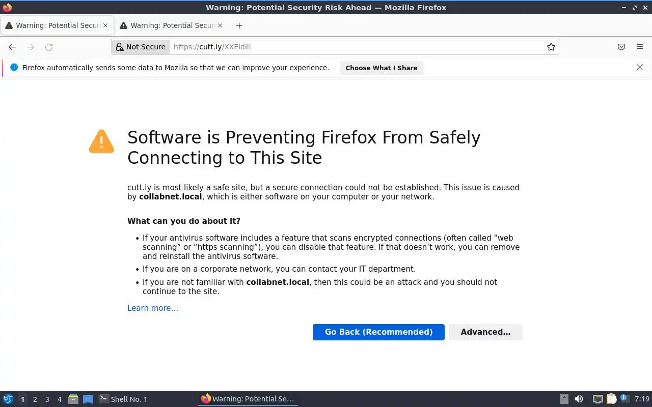This screenshot has width=652, height=407.
Task: Open the Firefox hamburger application menu
Action: pyautogui.click(x=640, y=47)
